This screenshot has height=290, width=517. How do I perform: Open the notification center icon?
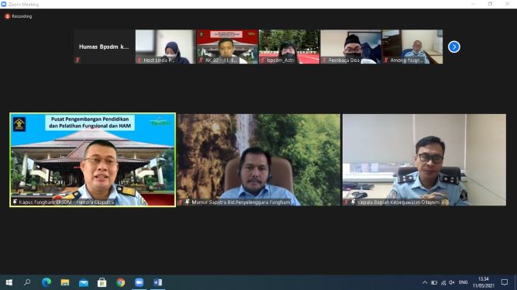[505, 282]
